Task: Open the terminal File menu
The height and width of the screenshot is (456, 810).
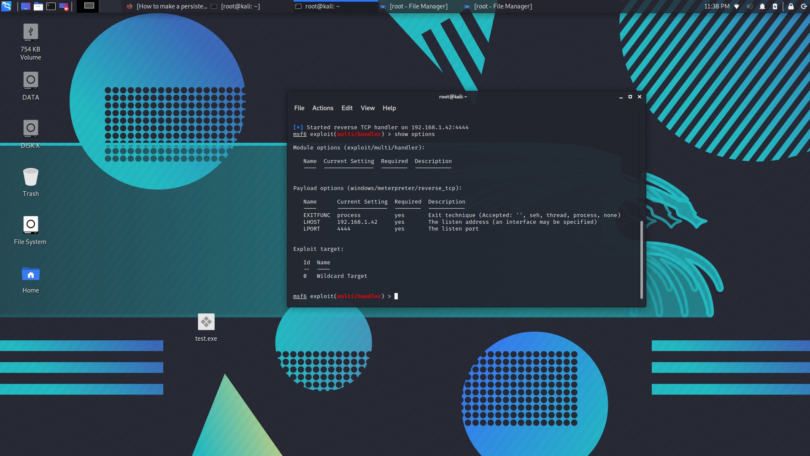Action: (x=299, y=108)
